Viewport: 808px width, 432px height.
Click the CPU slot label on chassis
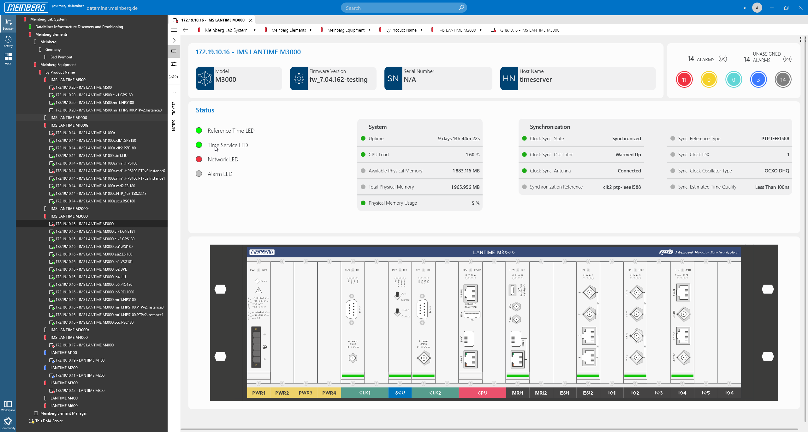coord(482,393)
